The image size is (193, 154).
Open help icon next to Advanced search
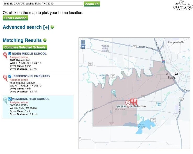pyautogui.click(x=52, y=27)
